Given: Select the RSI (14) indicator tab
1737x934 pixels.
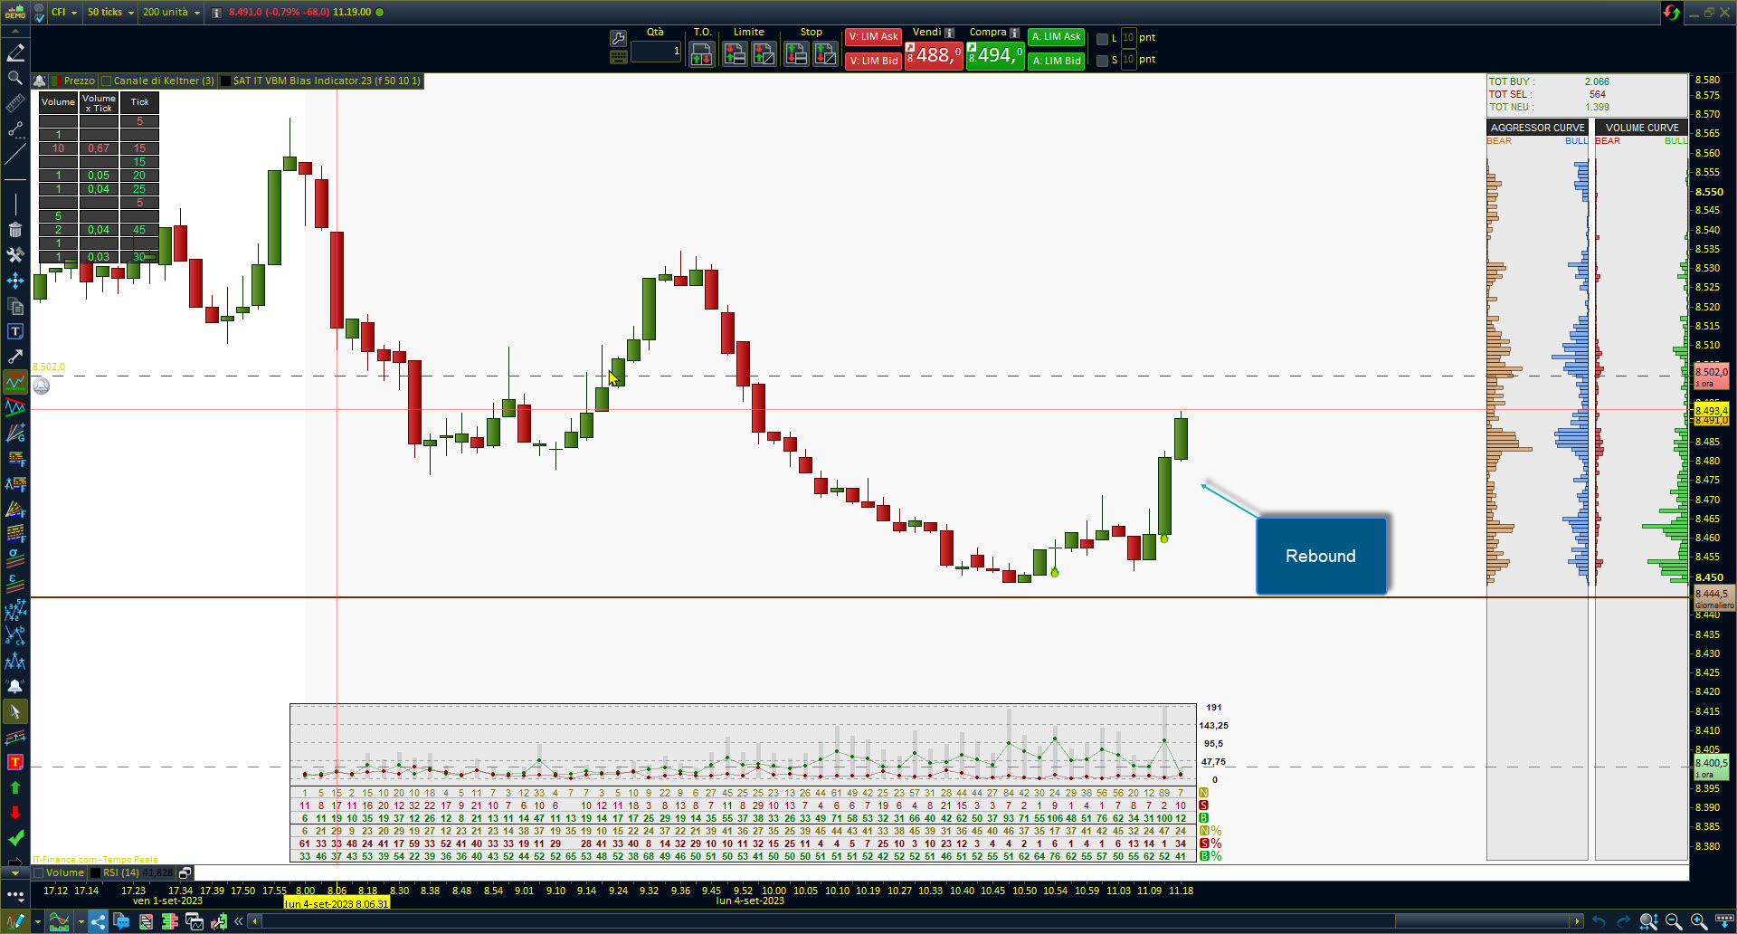Looking at the screenshot, I should click(x=120, y=872).
